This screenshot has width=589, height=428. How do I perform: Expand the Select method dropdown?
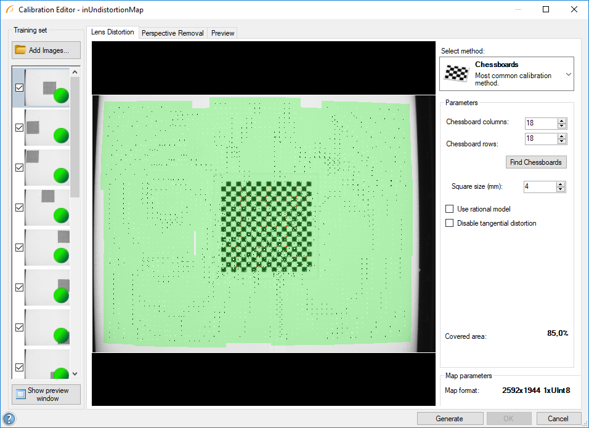(568, 74)
